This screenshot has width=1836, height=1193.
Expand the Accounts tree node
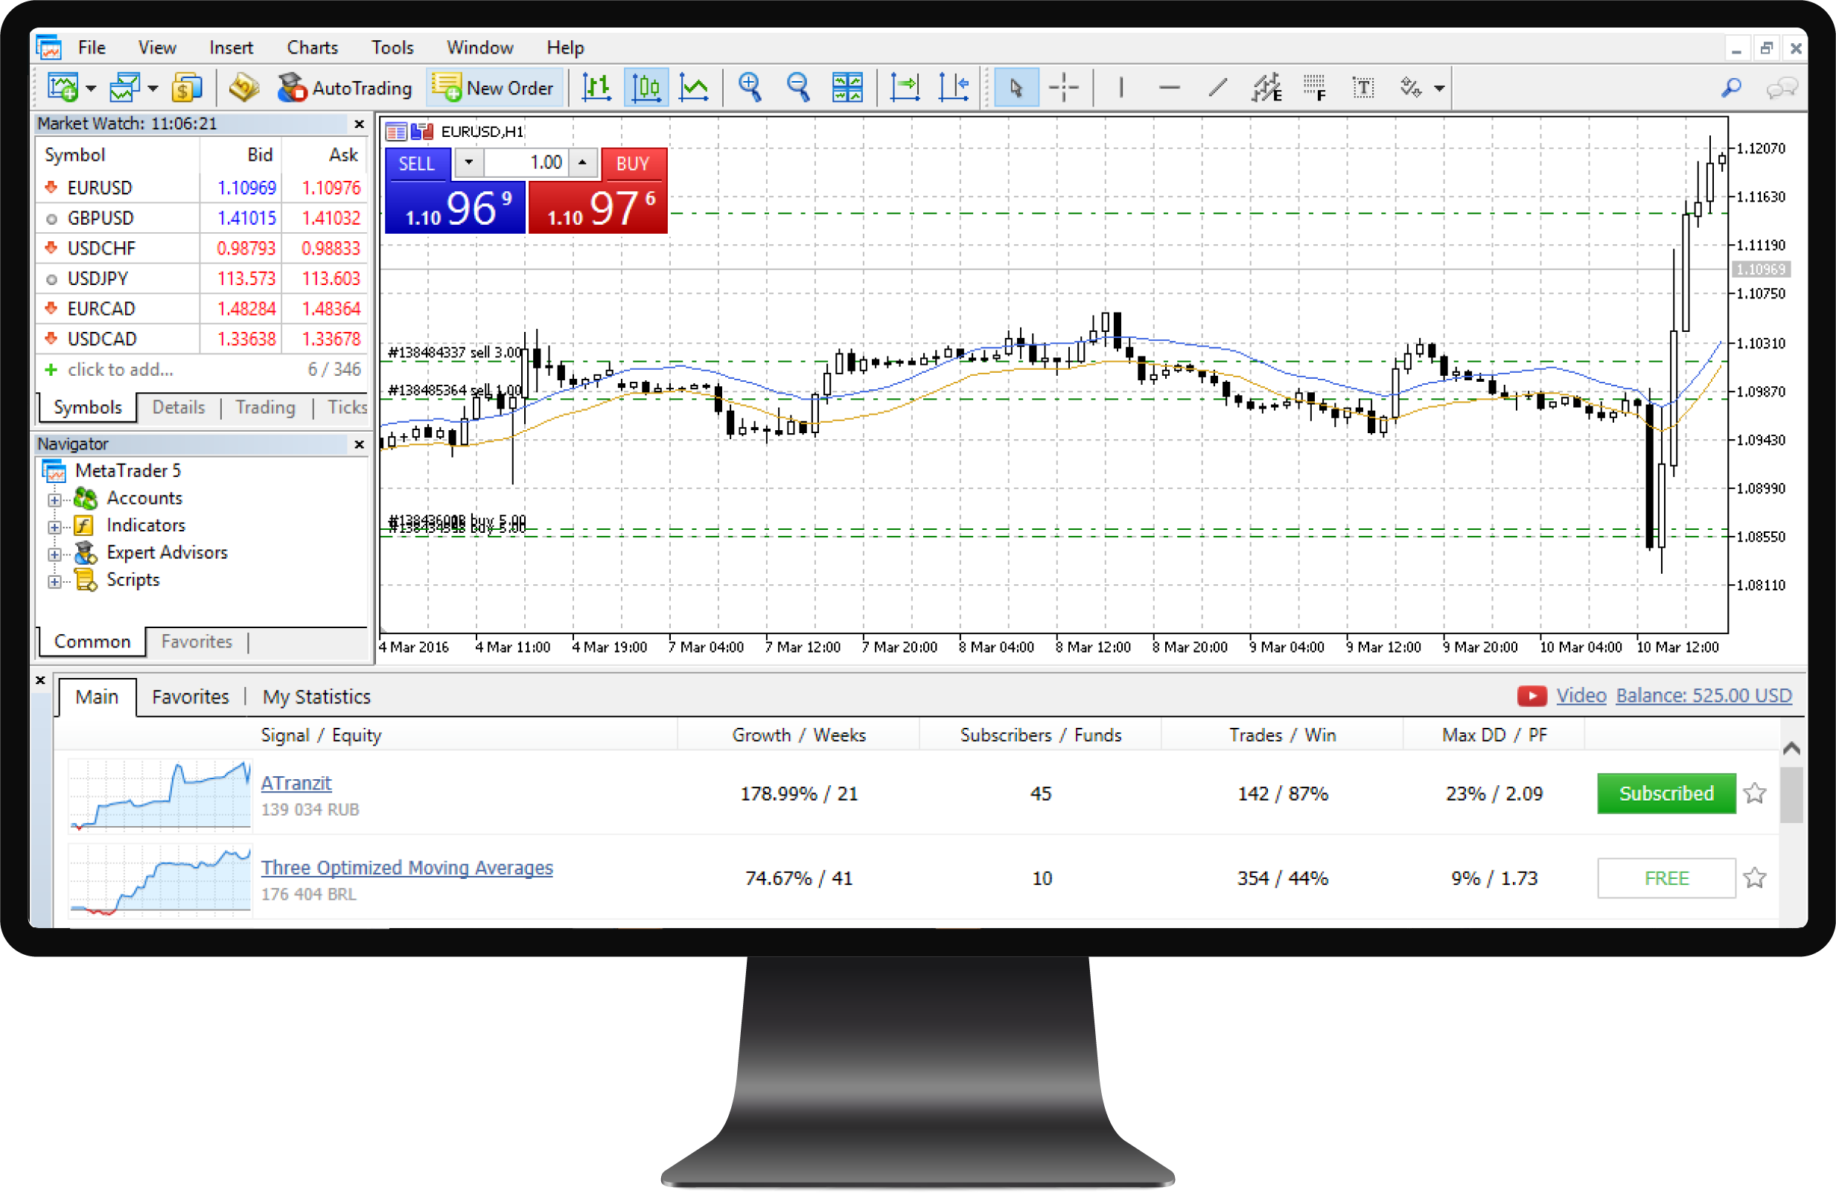[54, 499]
